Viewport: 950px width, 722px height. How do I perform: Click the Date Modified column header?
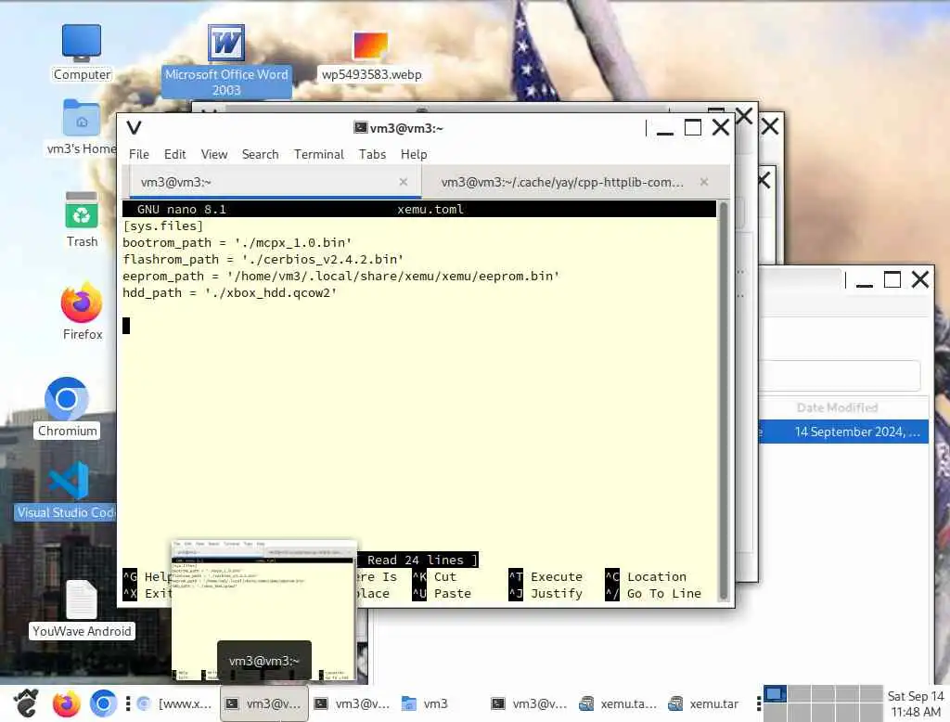pos(838,408)
